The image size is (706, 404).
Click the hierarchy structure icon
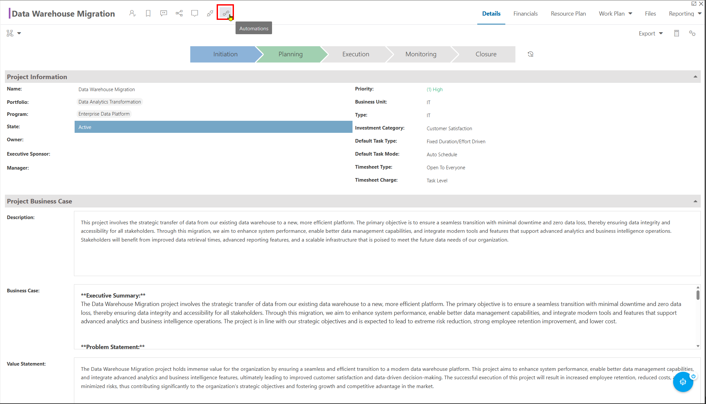click(x=10, y=33)
